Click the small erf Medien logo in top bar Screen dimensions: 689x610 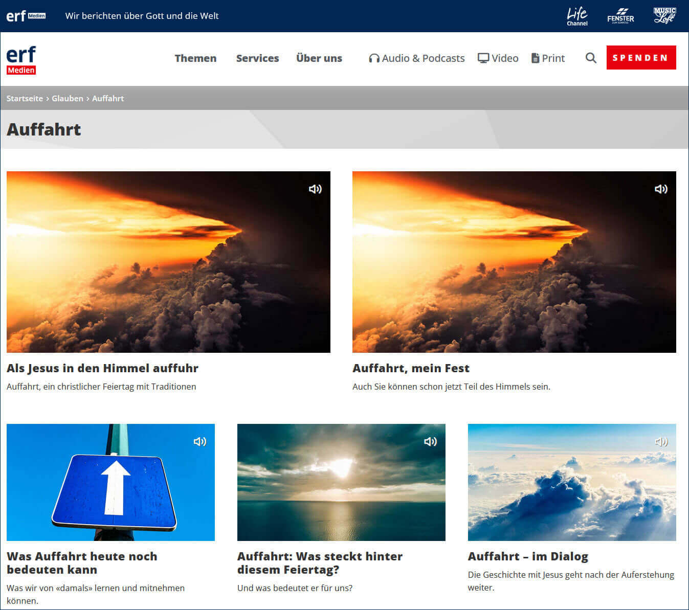pyautogui.click(x=26, y=16)
